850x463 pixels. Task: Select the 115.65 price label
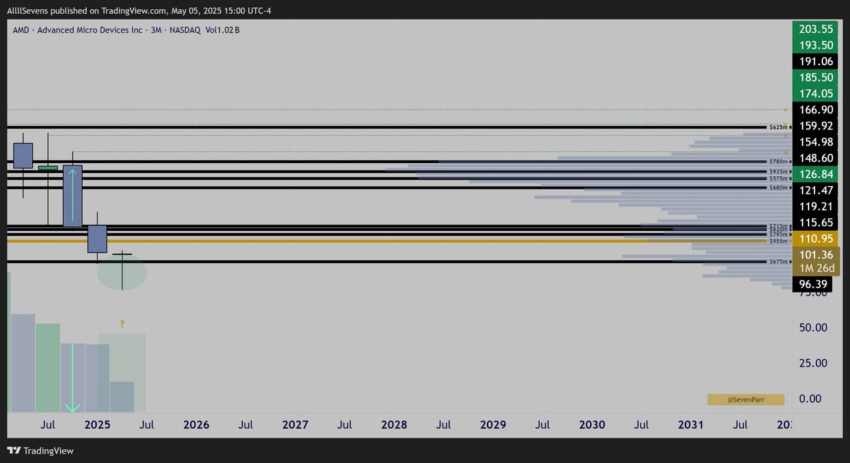coord(816,223)
